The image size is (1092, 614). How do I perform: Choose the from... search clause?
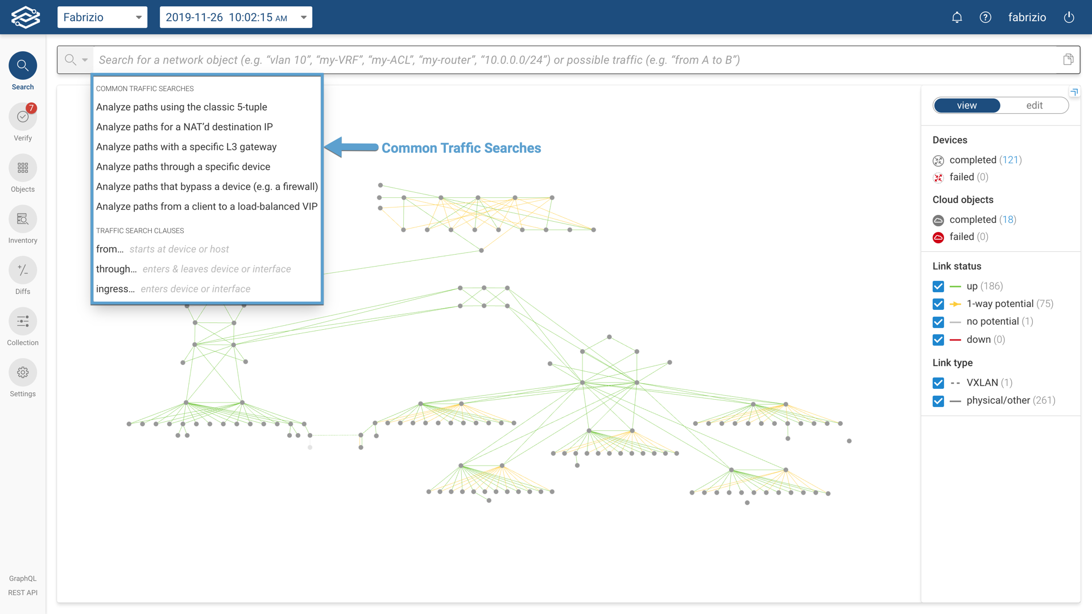207,249
